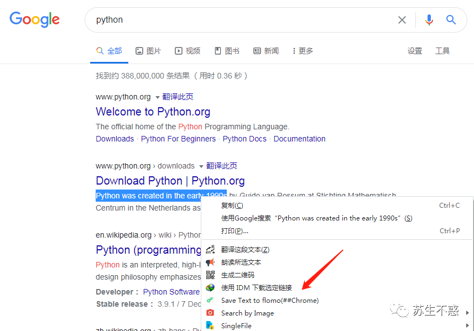Open Python (programming wikipedia result title

pos(148,250)
